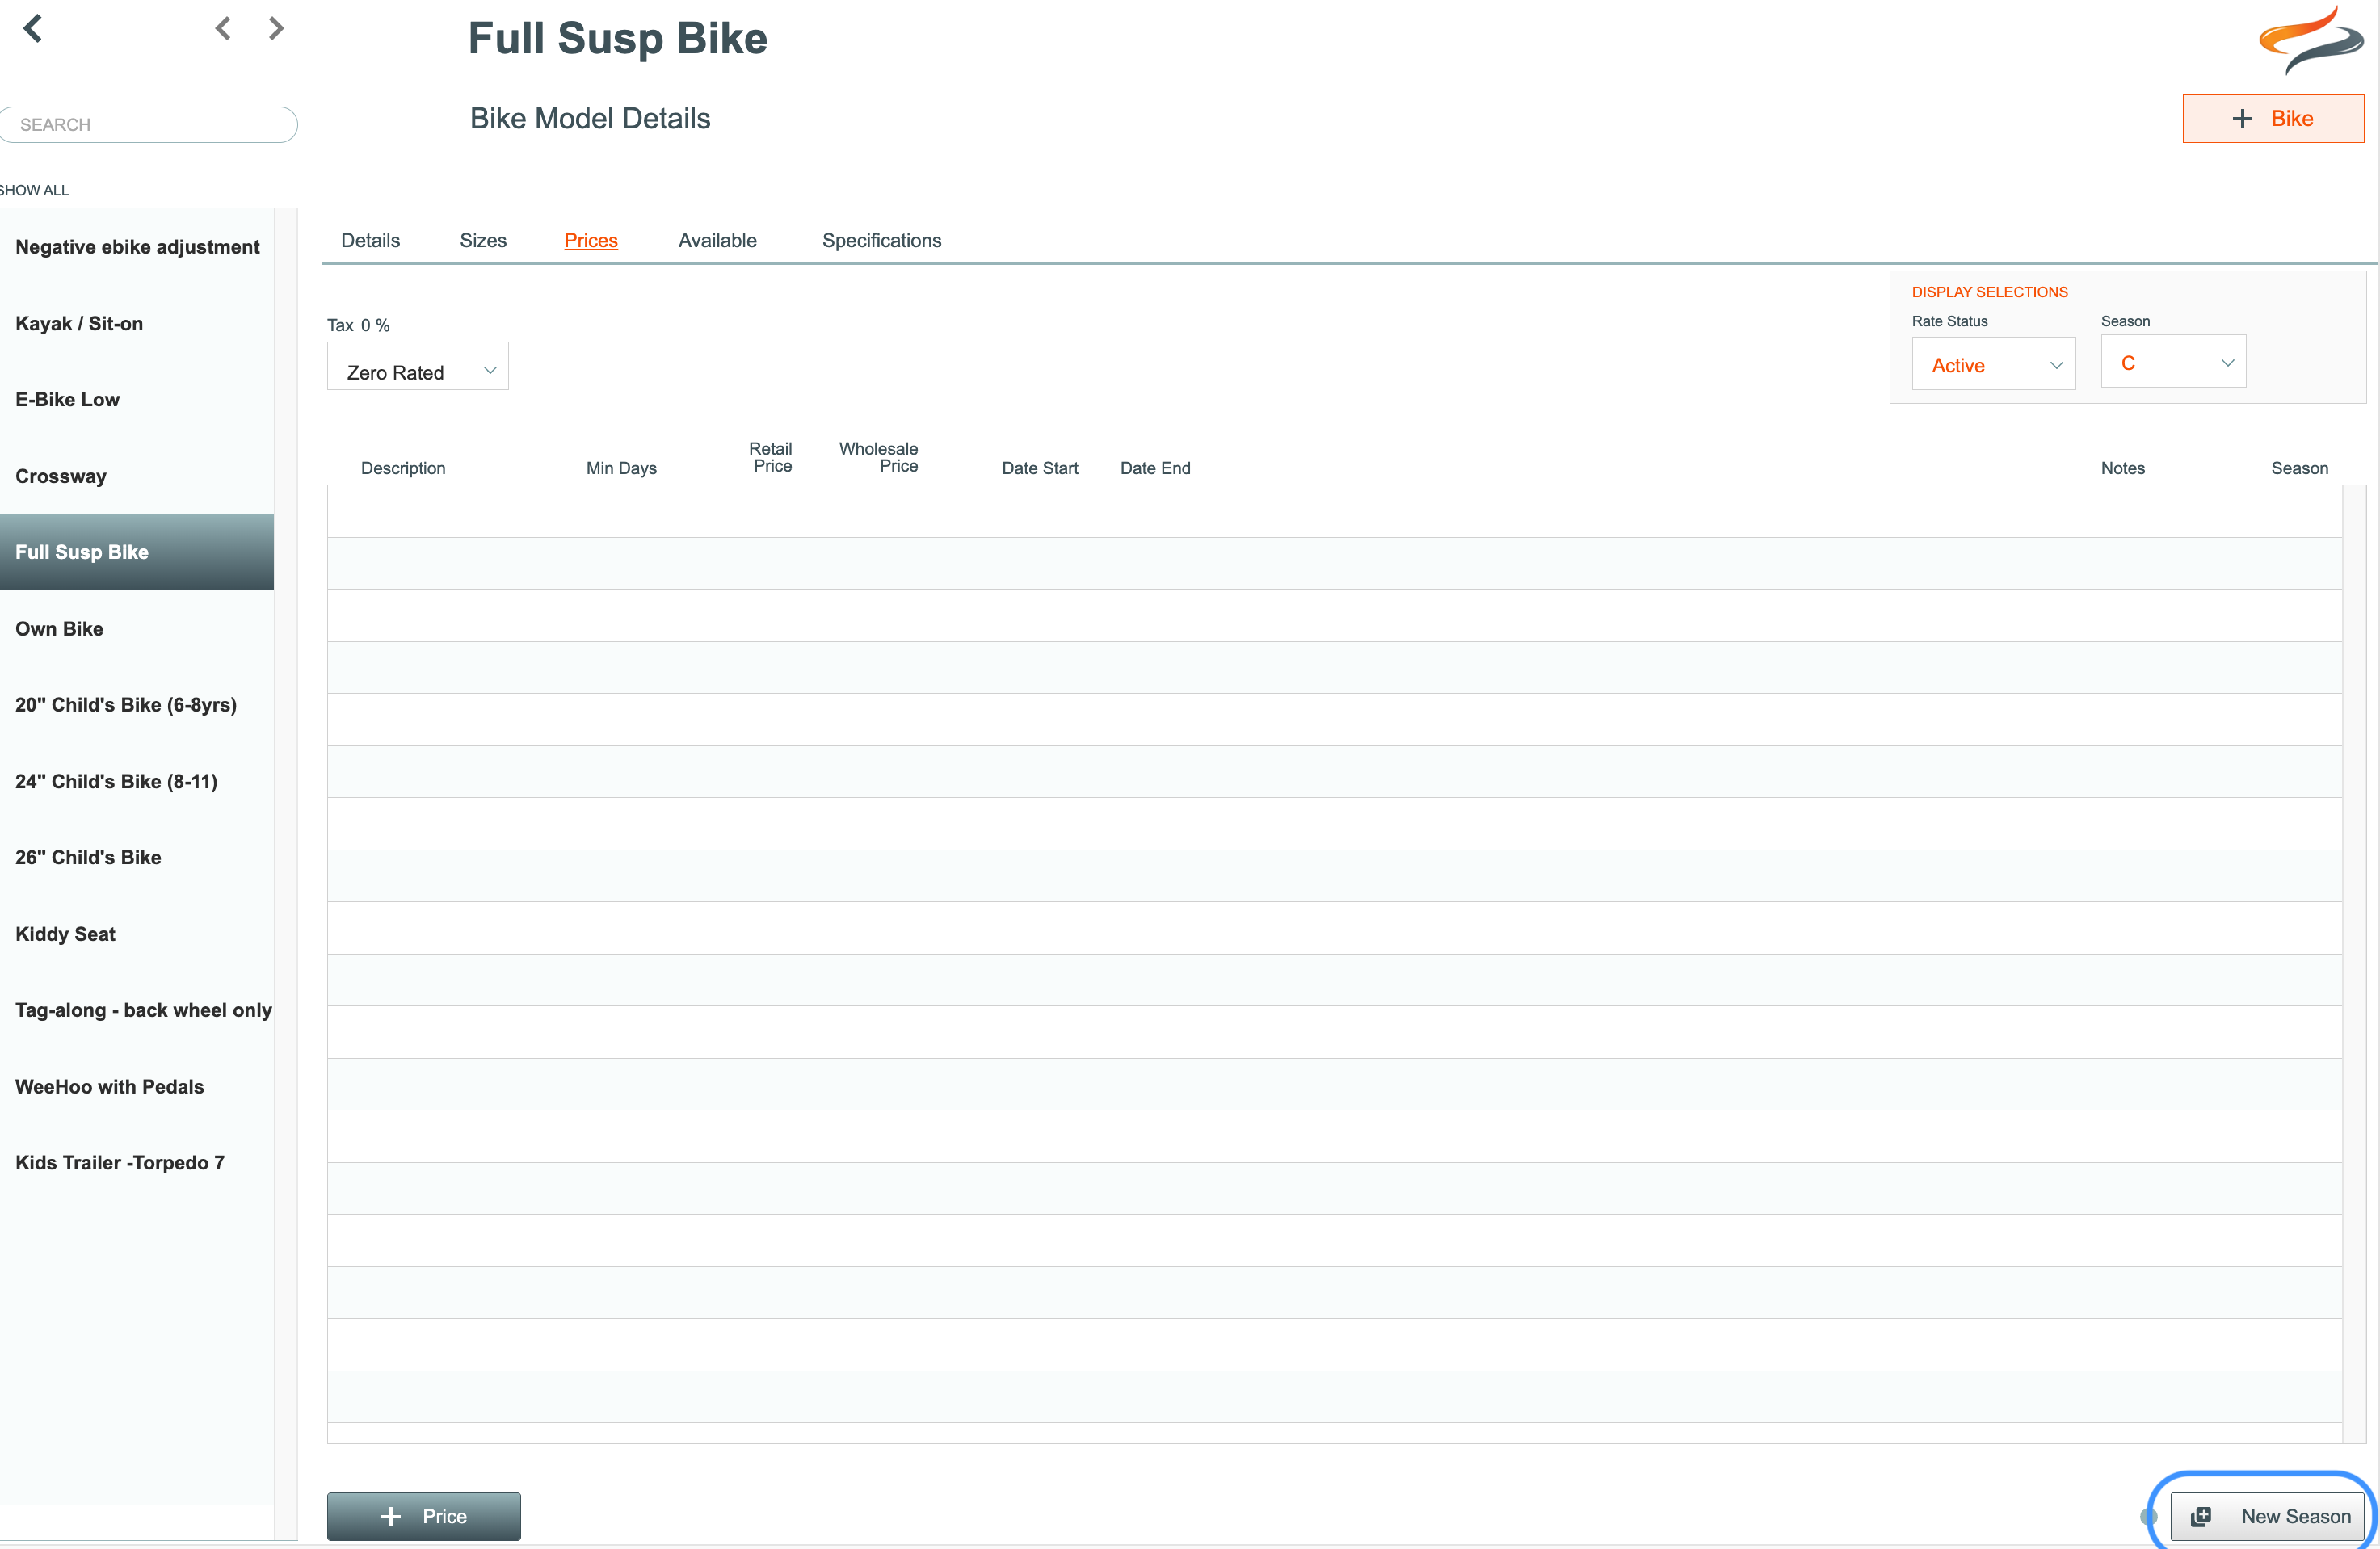Viewport: 2380px width, 1549px height.
Task: Select Negative ebike adjustment in list
Action: (x=137, y=247)
